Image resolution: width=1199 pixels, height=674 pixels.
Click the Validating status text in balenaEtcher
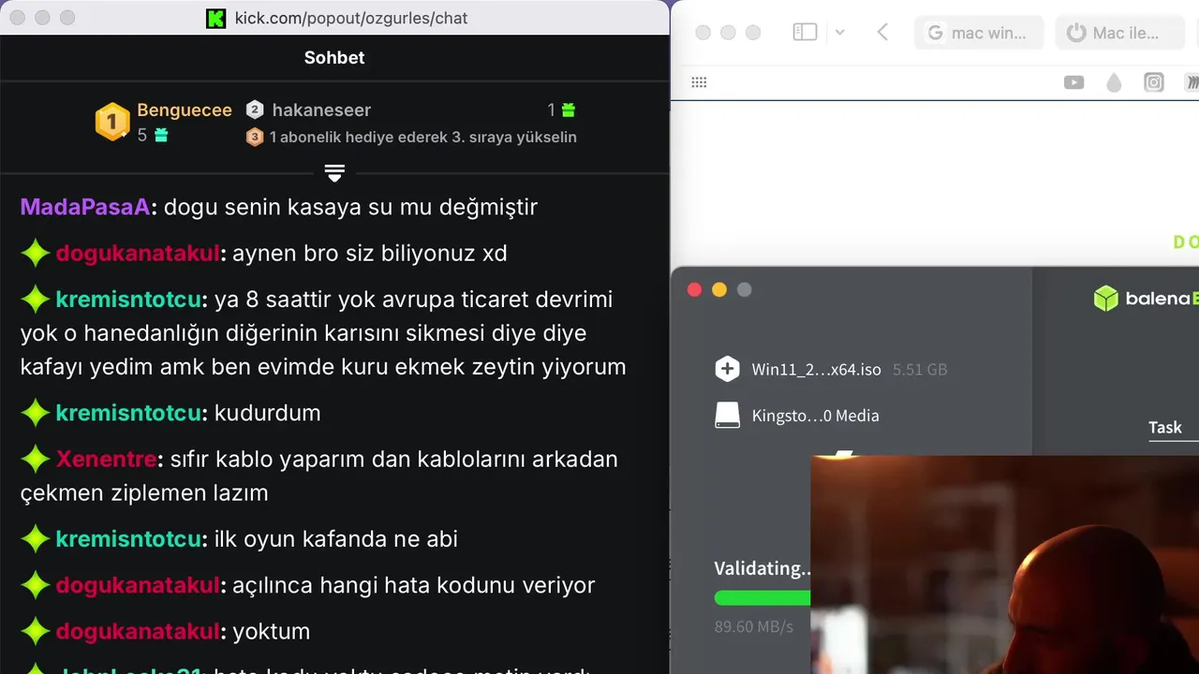coord(762,568)
